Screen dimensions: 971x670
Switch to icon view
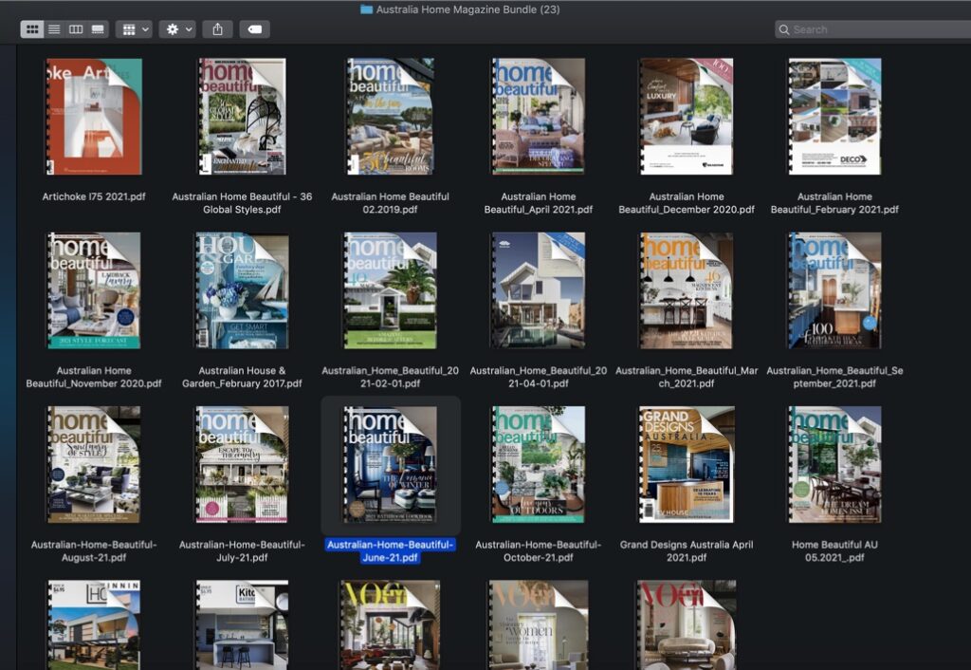point(32,28)
